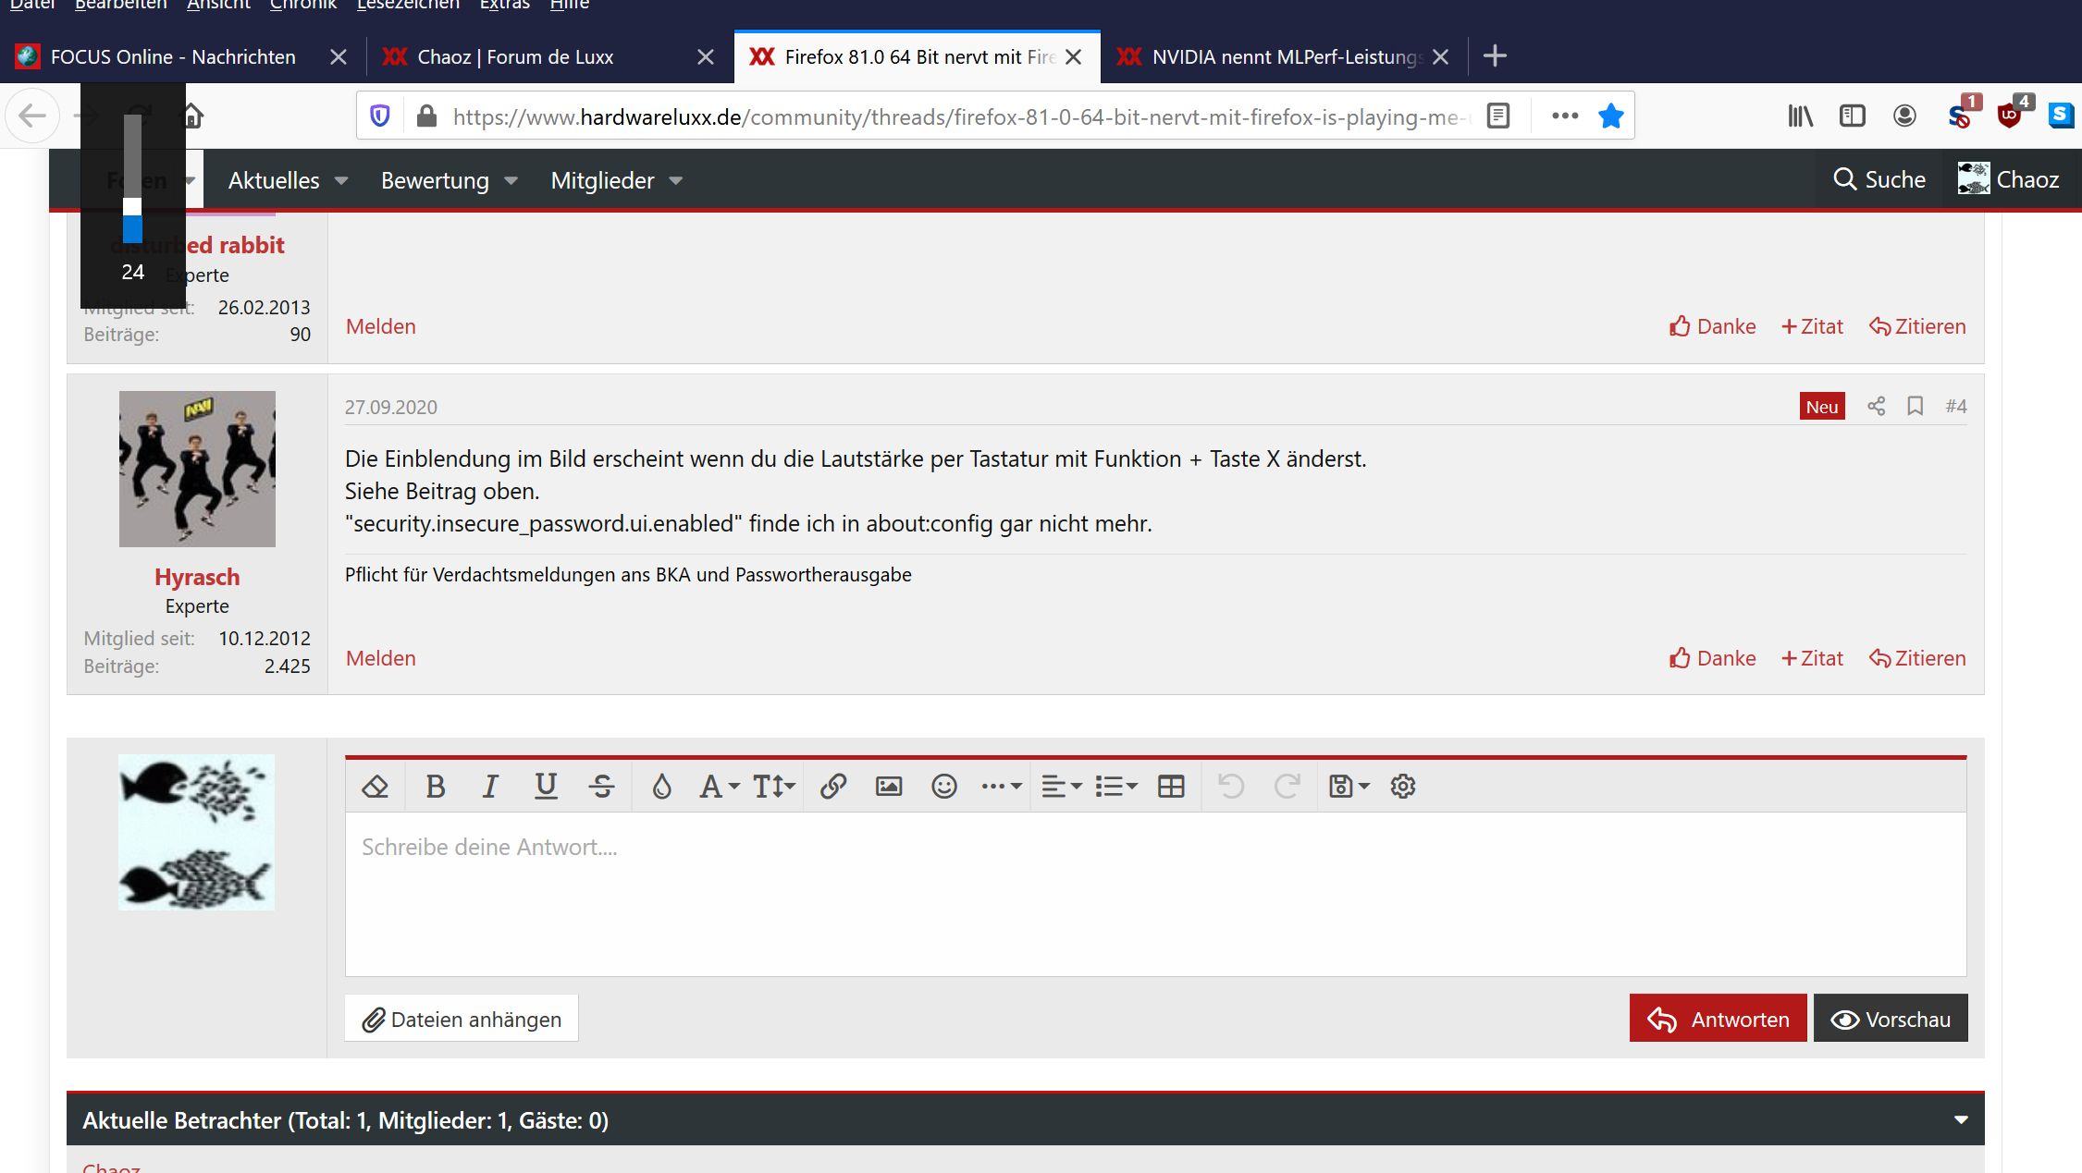Image resolution: width=2082 pixels, height=1173 pixels.
Task: Click the Suche search button
Action: coord(1879,179)
